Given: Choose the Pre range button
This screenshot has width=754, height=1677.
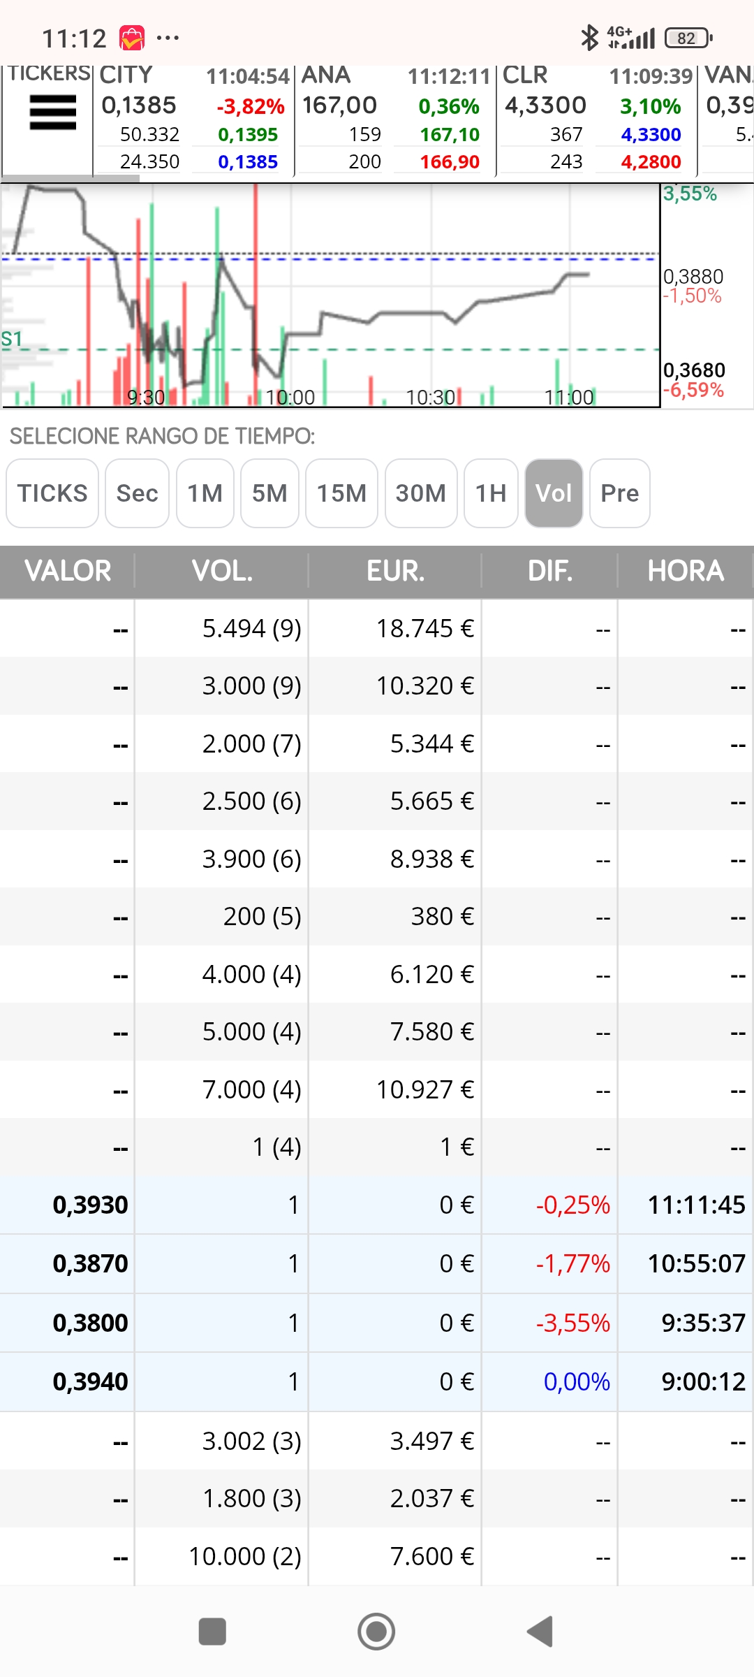Looking at the screenshot, I should pos(620,493).
